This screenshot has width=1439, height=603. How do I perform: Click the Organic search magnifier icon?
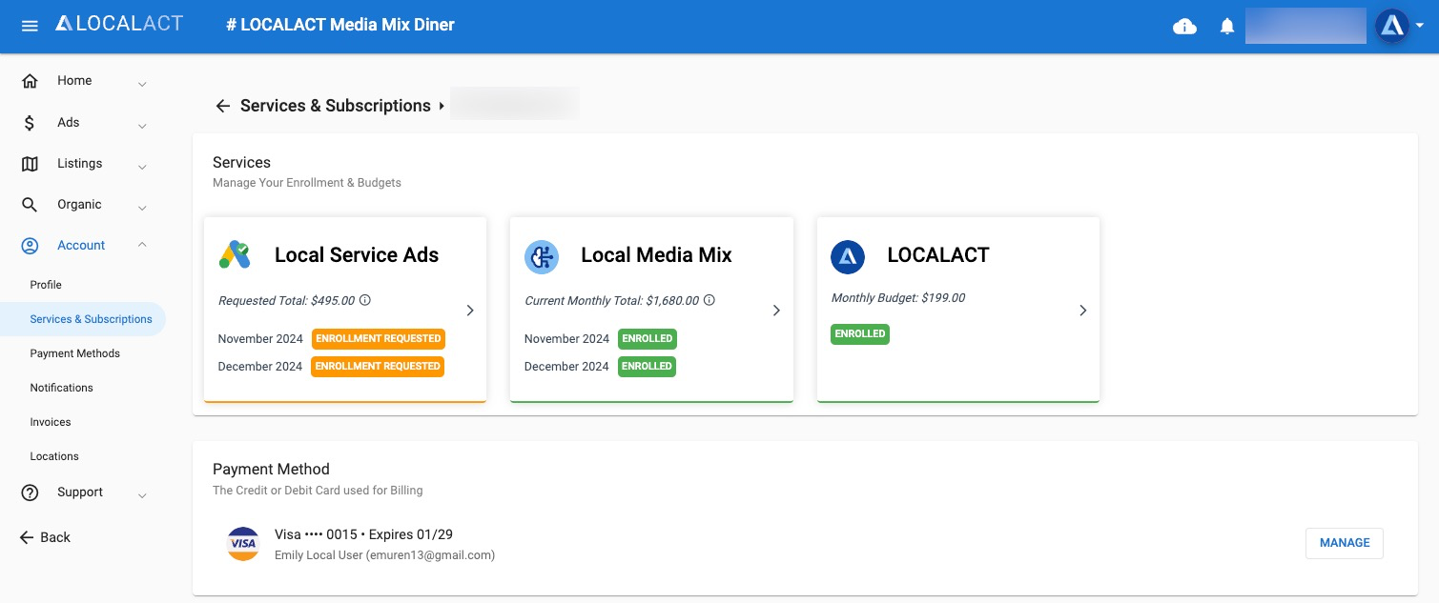[30, 205]
